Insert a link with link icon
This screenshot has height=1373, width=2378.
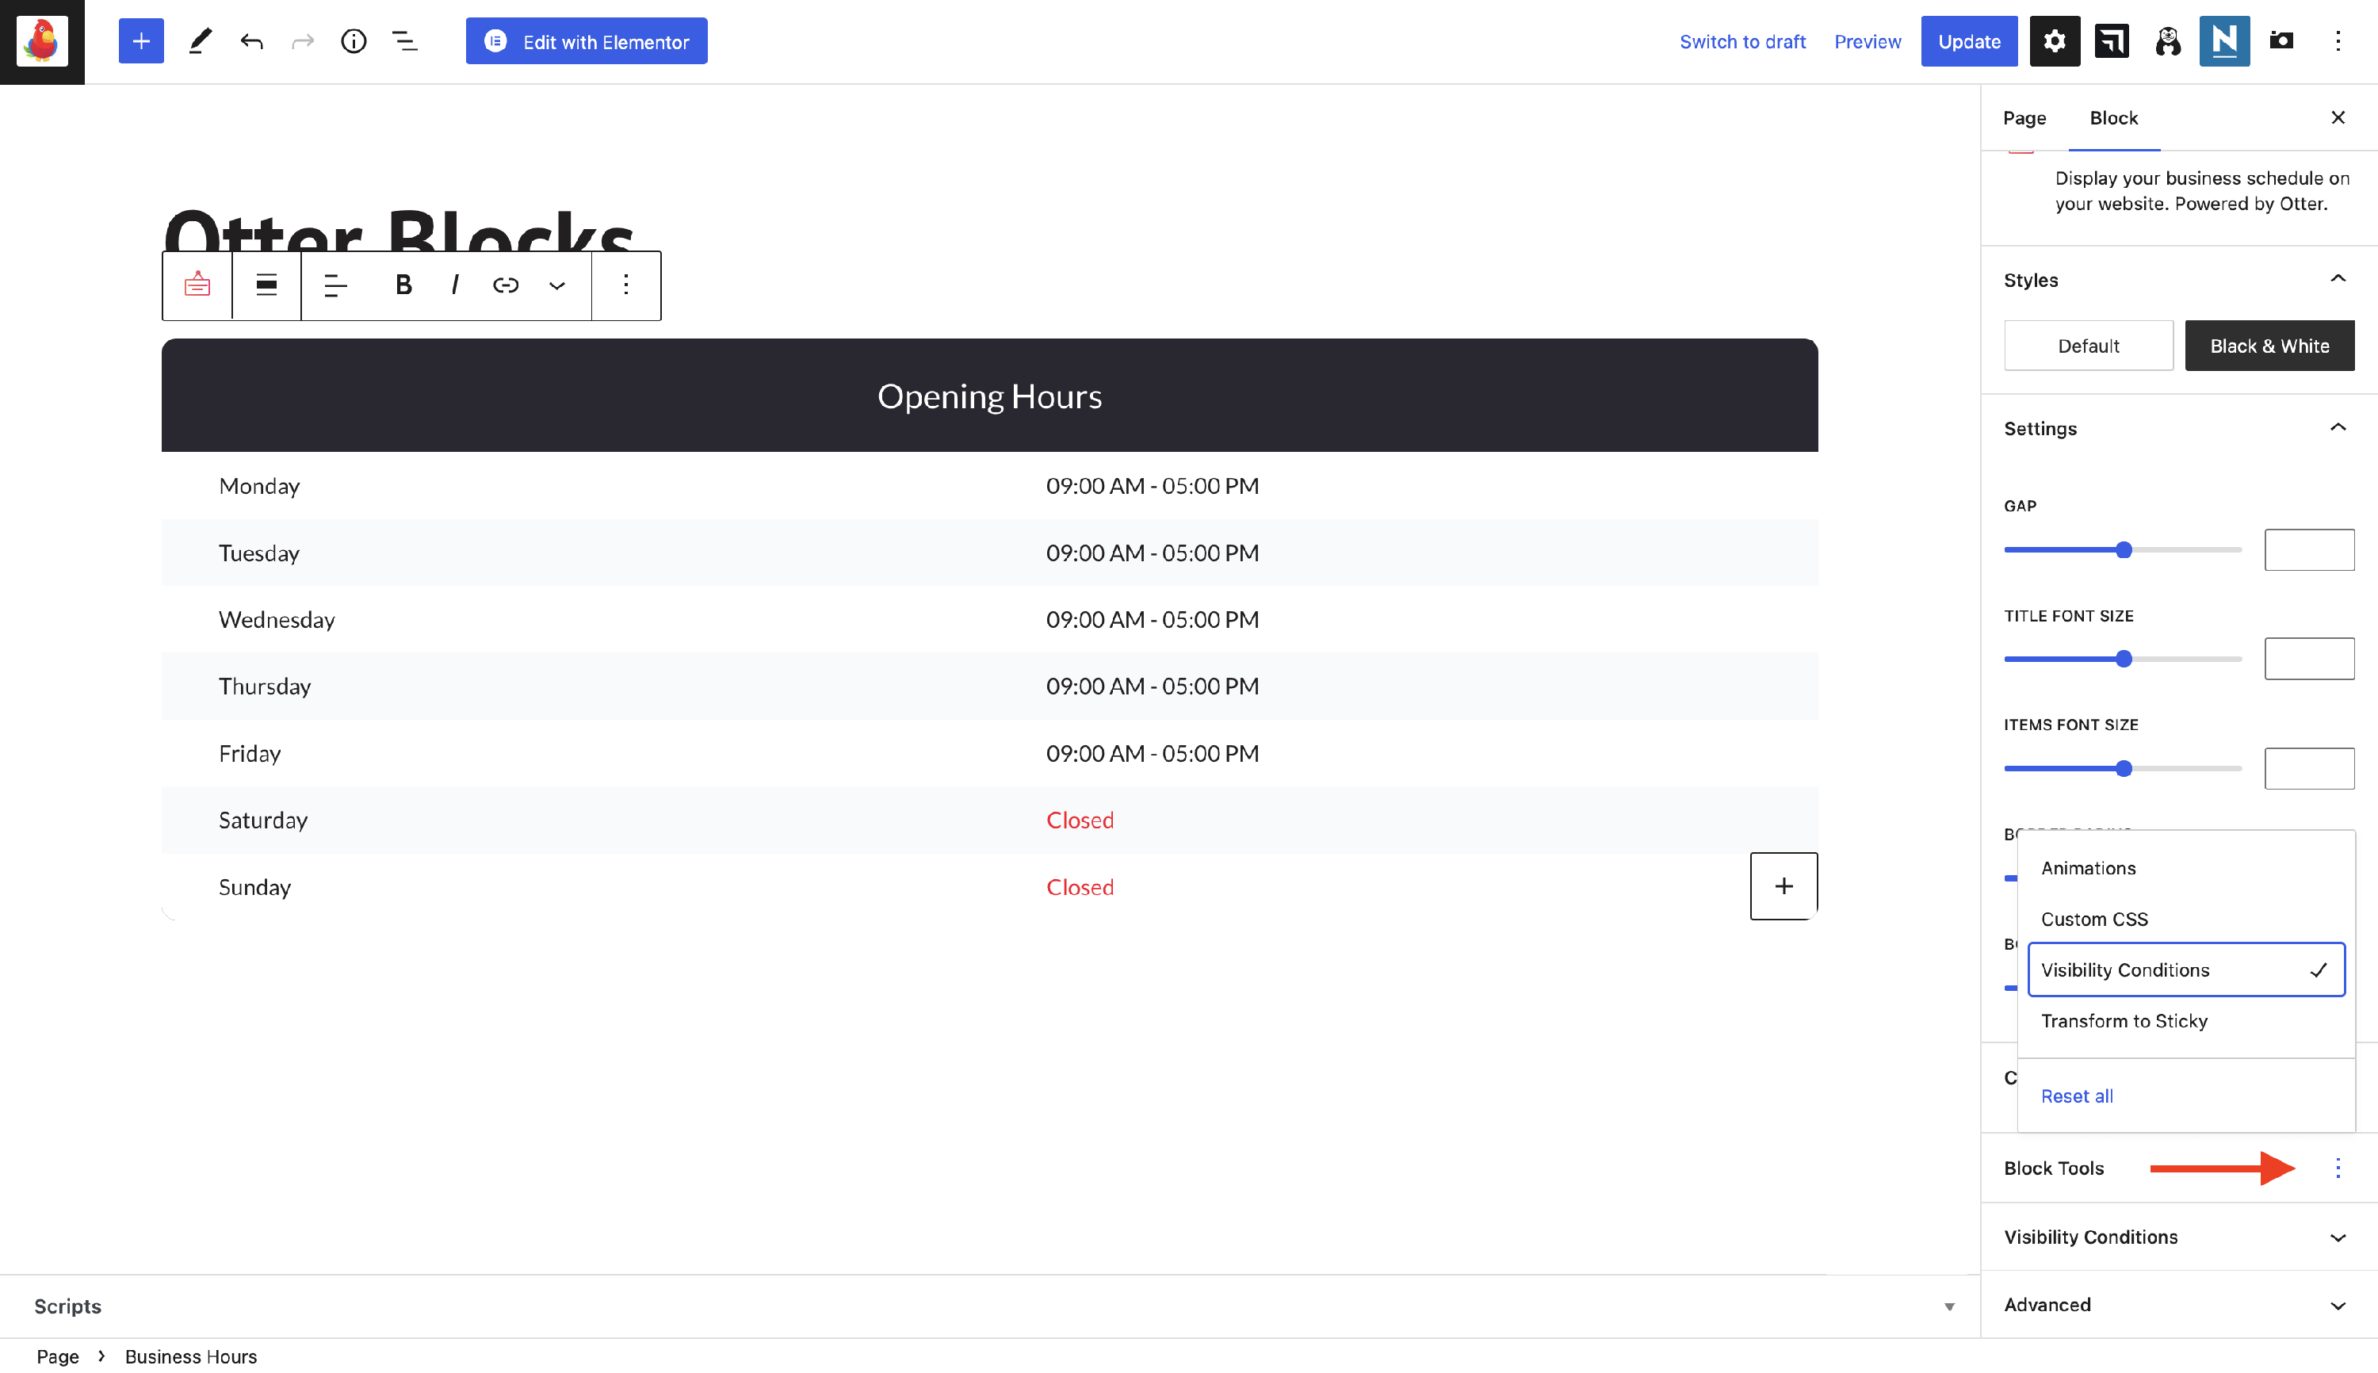point(506,285)
